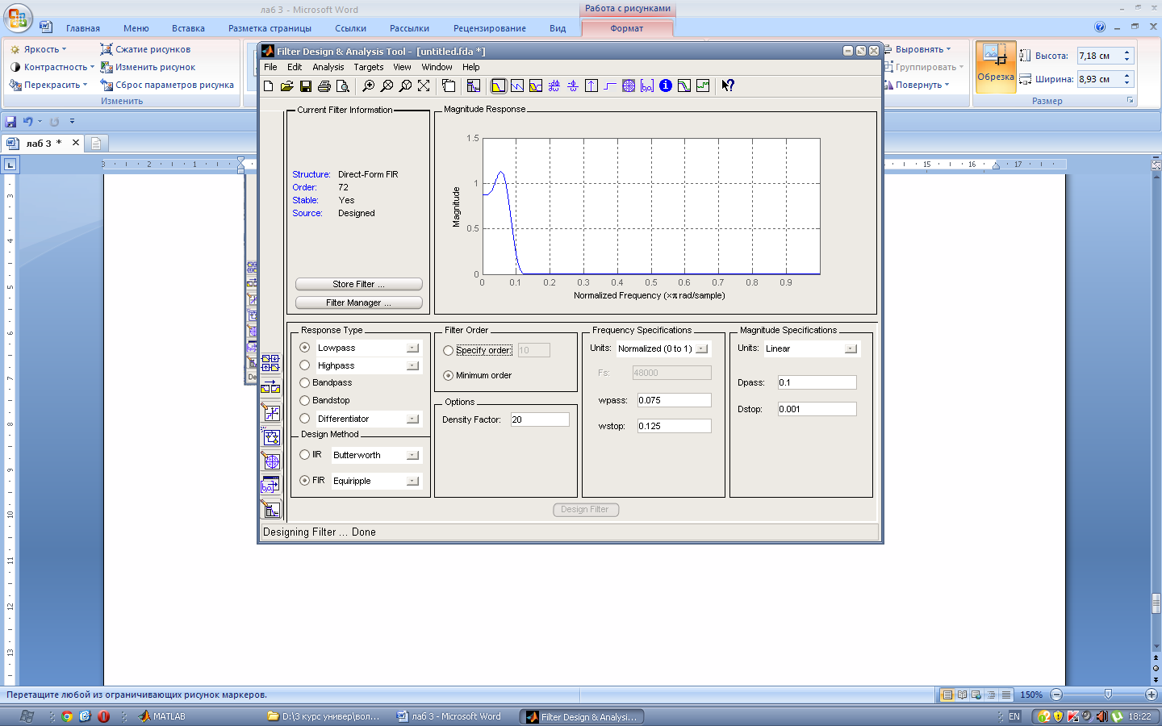Click Word's Сжатие рисунков button
Viewport: 1162px width, 726px height.
tap(145, 49)
